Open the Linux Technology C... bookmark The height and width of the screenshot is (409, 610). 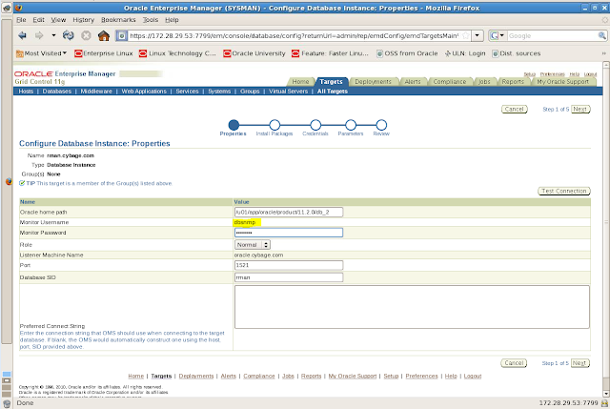point(177,53)
